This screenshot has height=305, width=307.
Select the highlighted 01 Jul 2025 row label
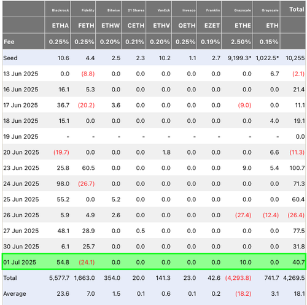(20, 262)
